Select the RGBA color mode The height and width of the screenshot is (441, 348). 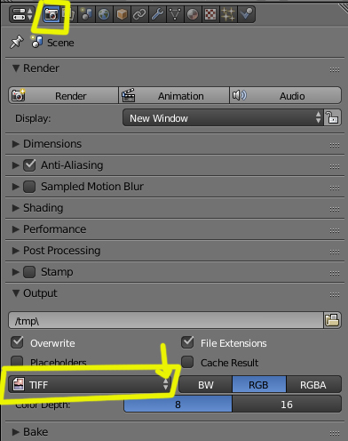click(x=313, y=385)
